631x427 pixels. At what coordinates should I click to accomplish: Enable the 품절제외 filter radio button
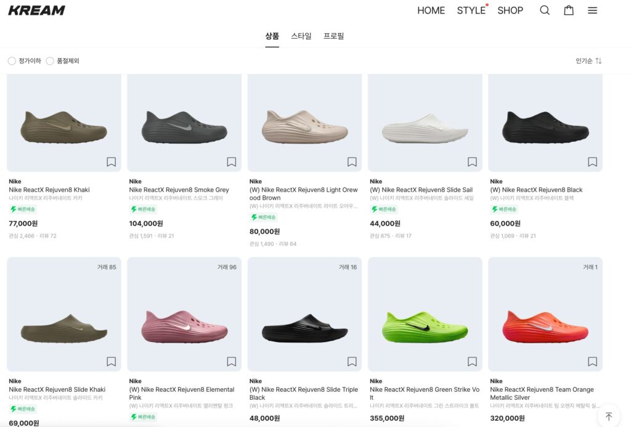pos(50,61)
